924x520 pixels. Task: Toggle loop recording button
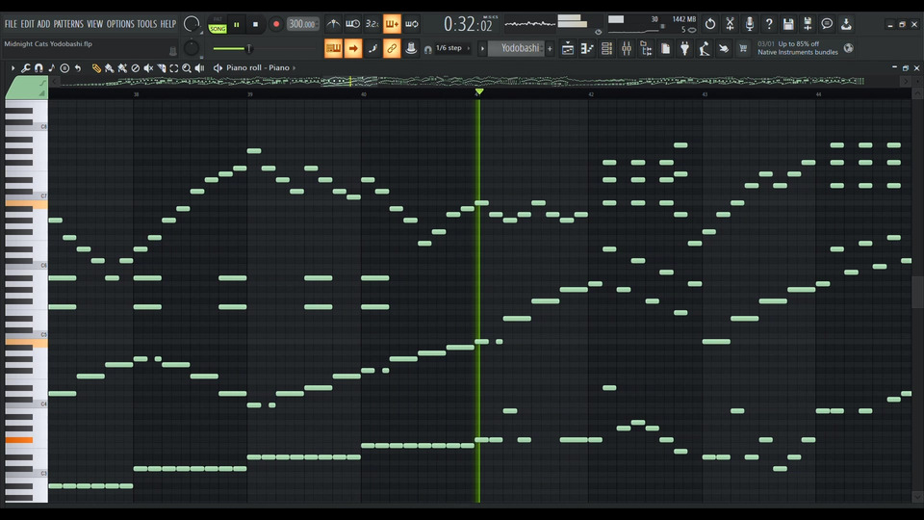(412, 24)
